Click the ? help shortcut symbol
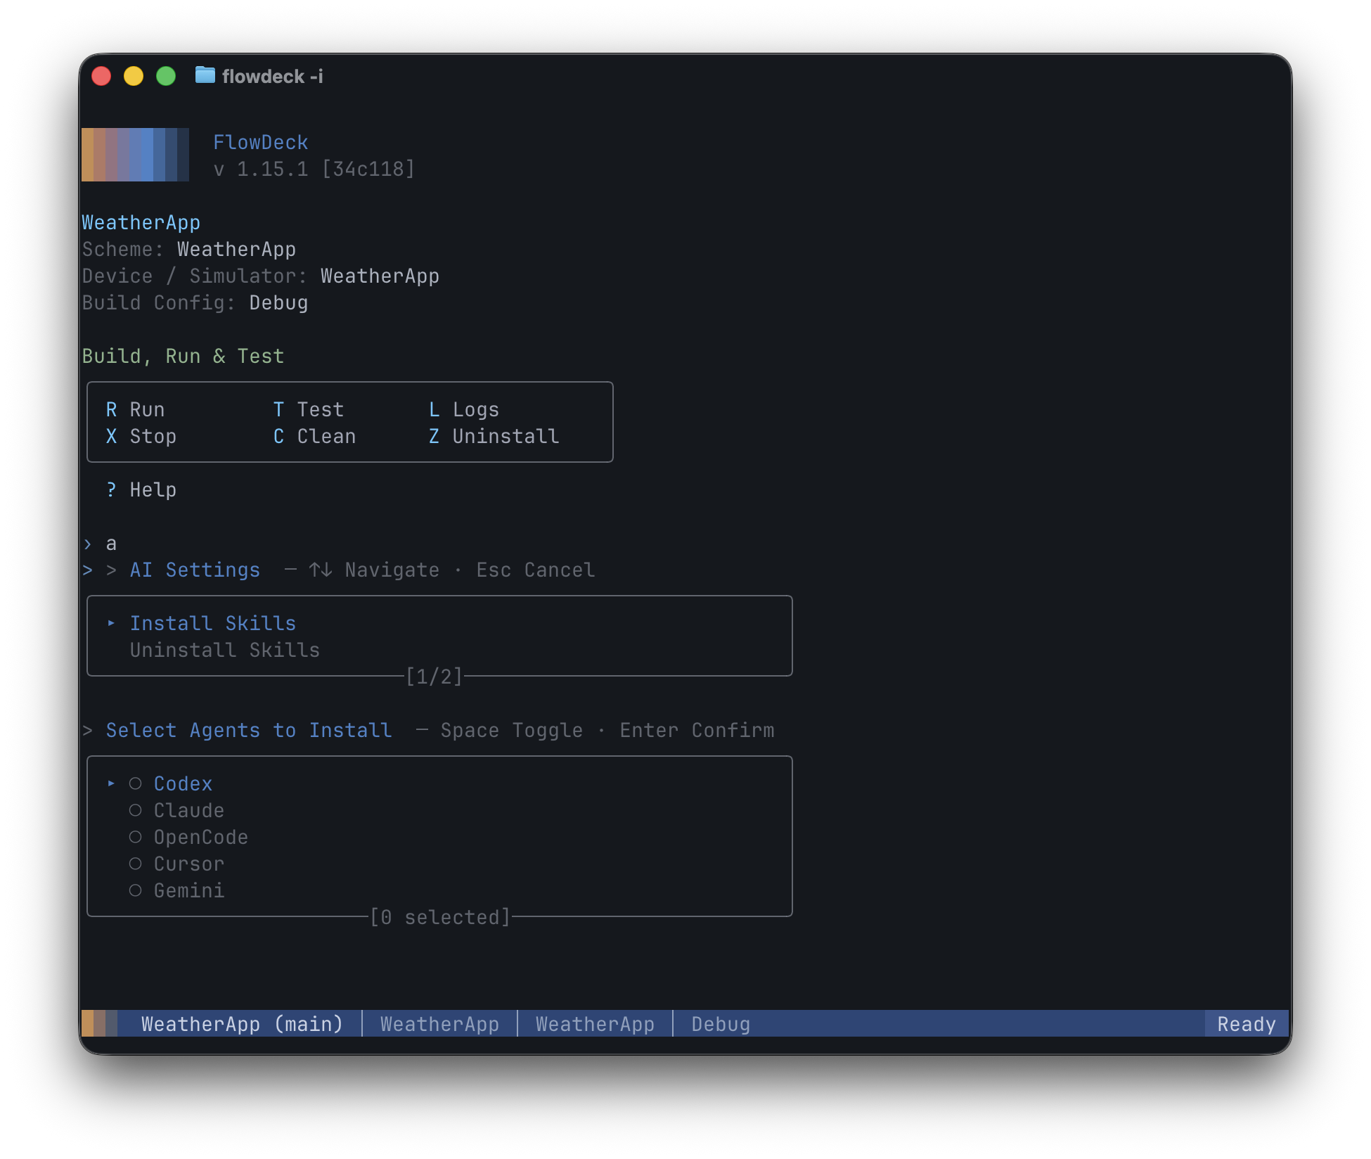 (111, 490)
